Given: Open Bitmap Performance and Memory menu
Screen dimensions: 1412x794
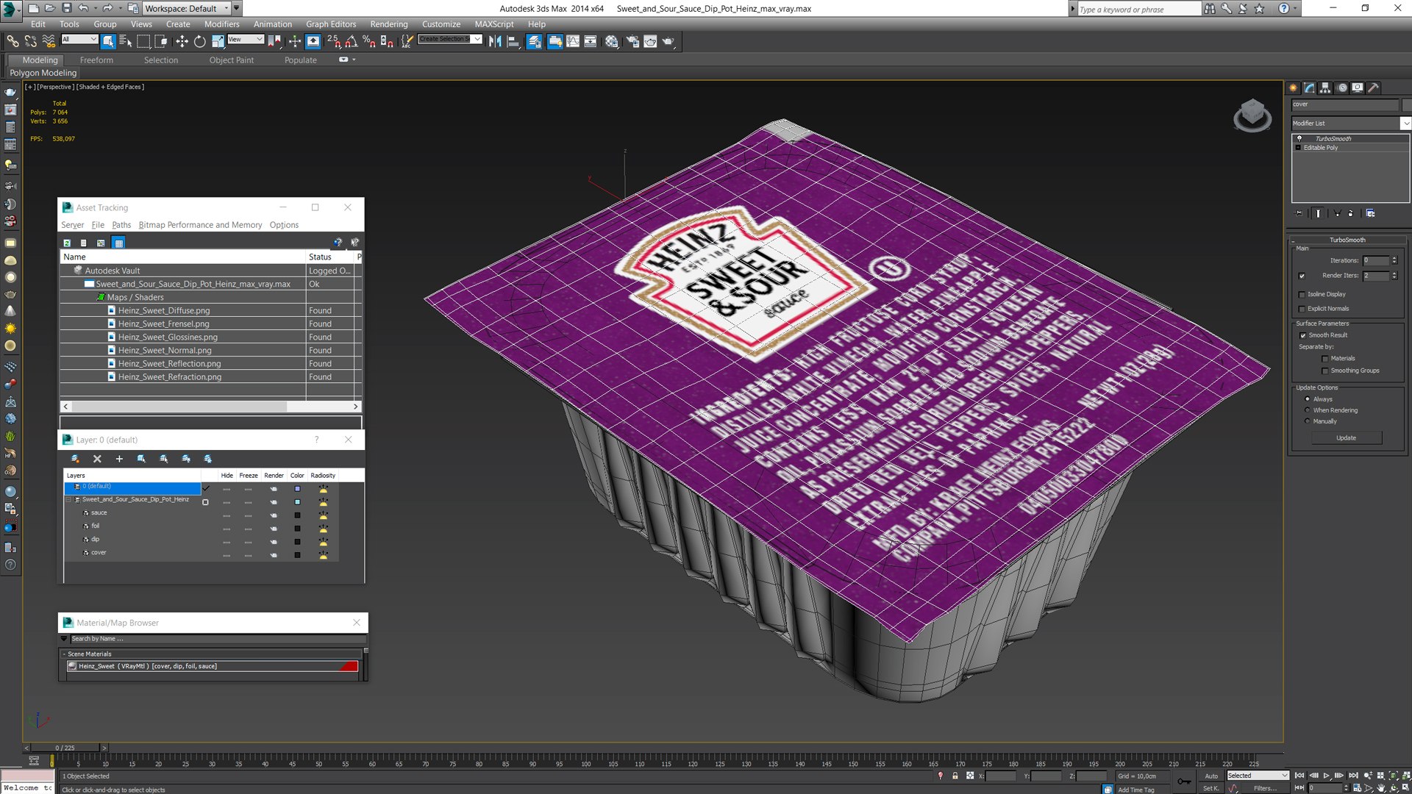Looking at the screenshot, I should tap(200, 225).
